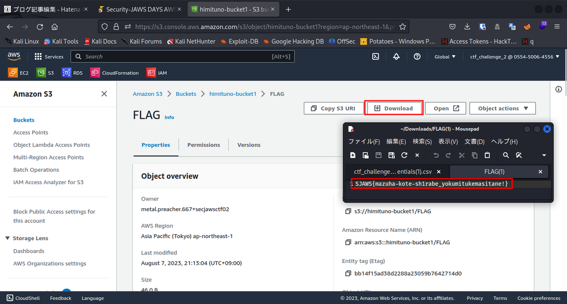Close the Amazon S3 side navigation panel

104,94
